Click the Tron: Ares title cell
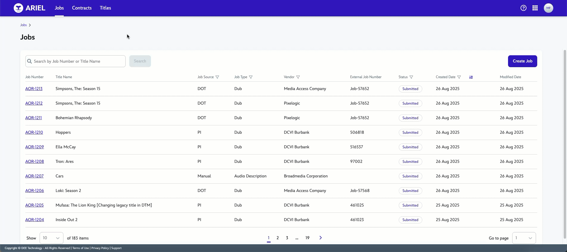The image size is (567, 252). point(65,162)
